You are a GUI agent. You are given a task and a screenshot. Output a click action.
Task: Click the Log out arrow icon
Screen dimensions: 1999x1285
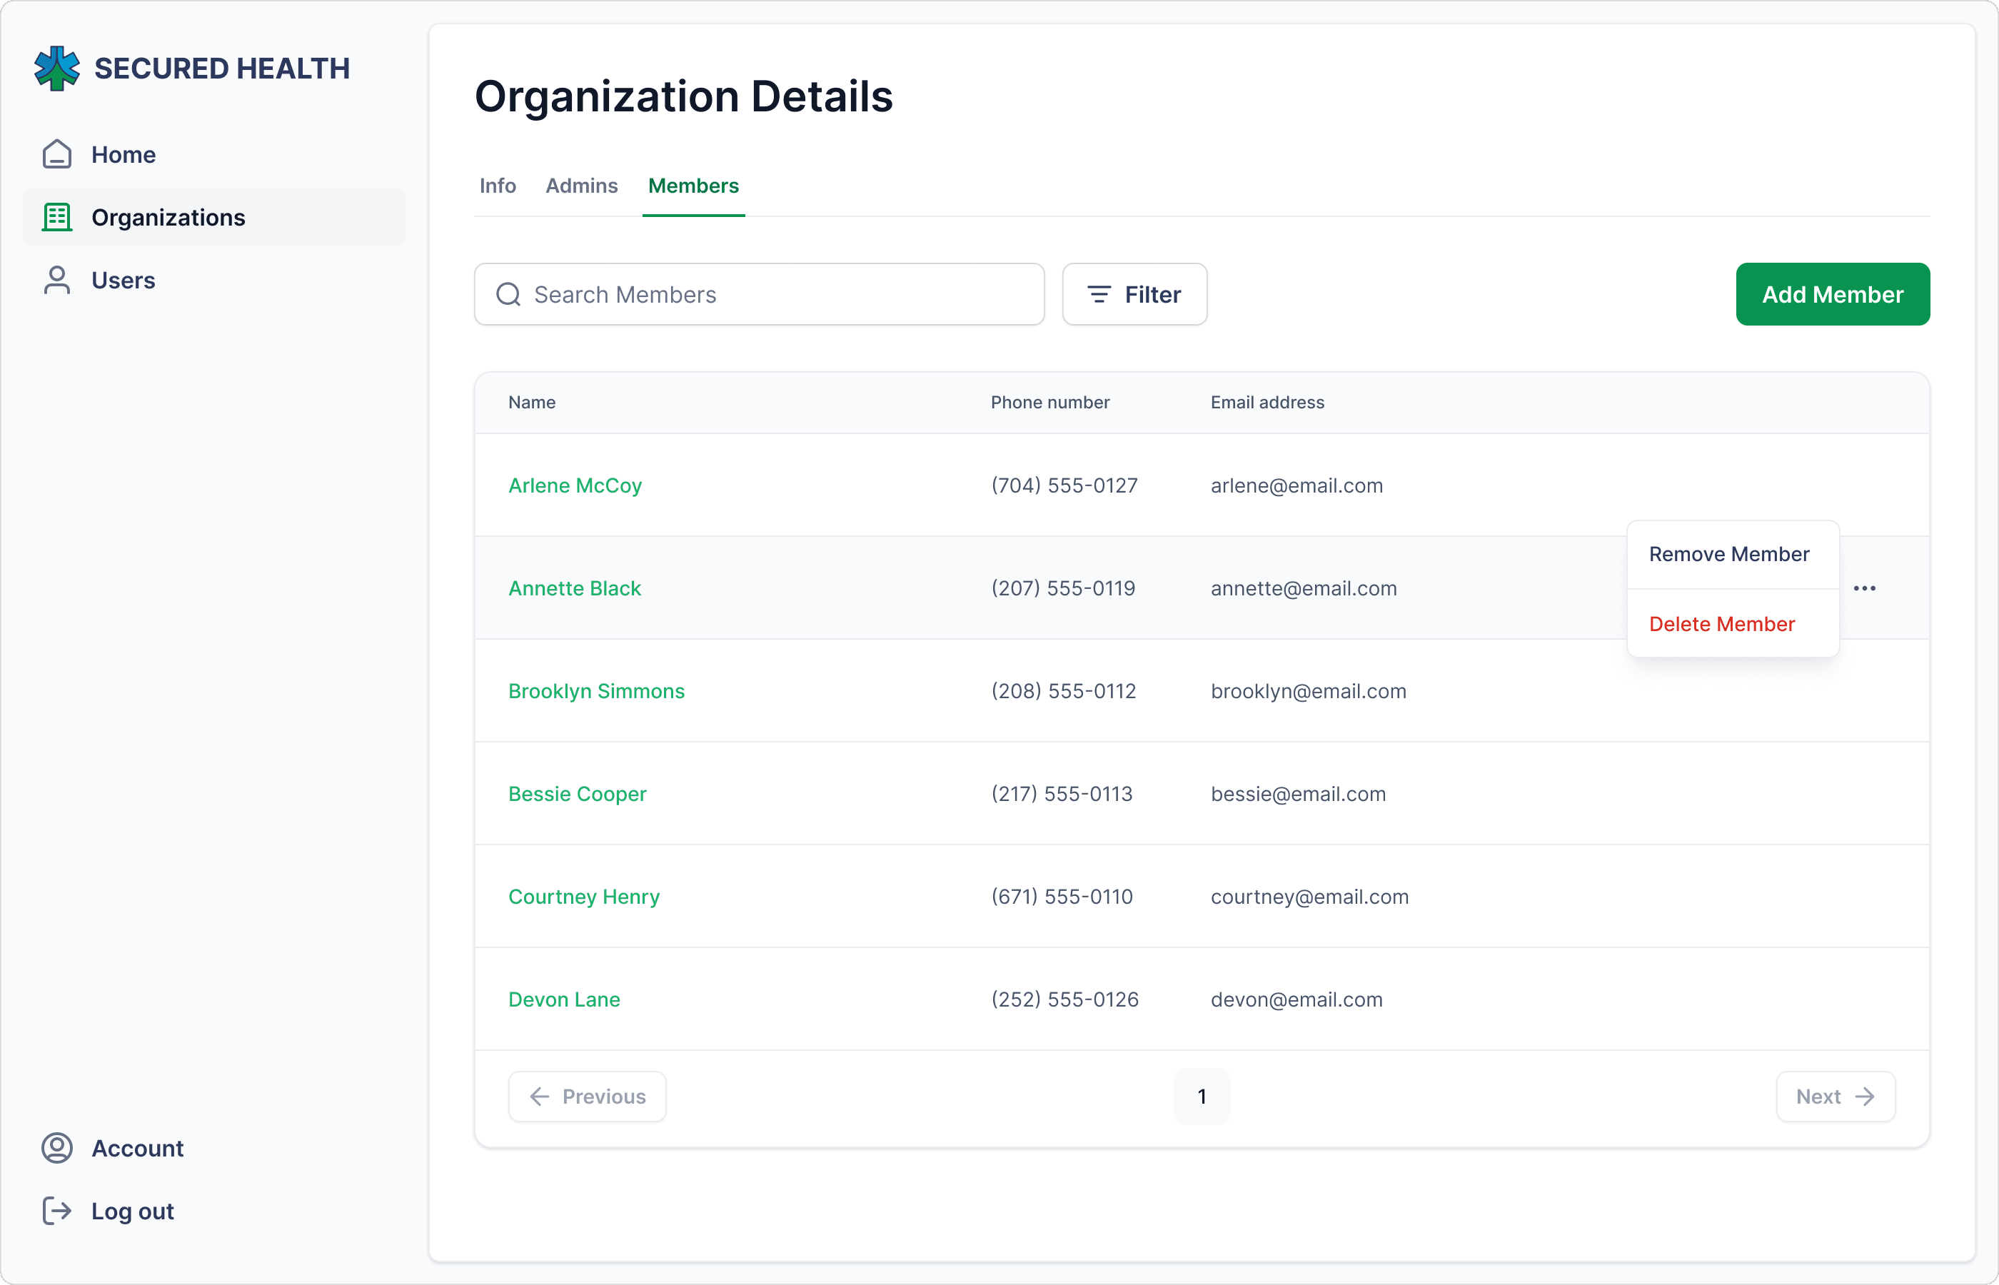[56, 1211]
